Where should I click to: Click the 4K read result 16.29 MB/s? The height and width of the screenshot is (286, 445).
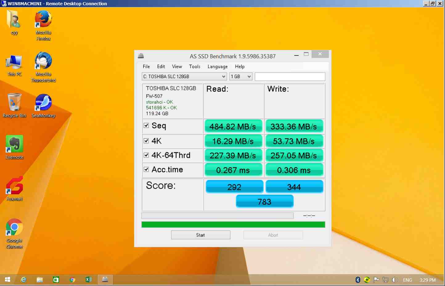(233, 141)
